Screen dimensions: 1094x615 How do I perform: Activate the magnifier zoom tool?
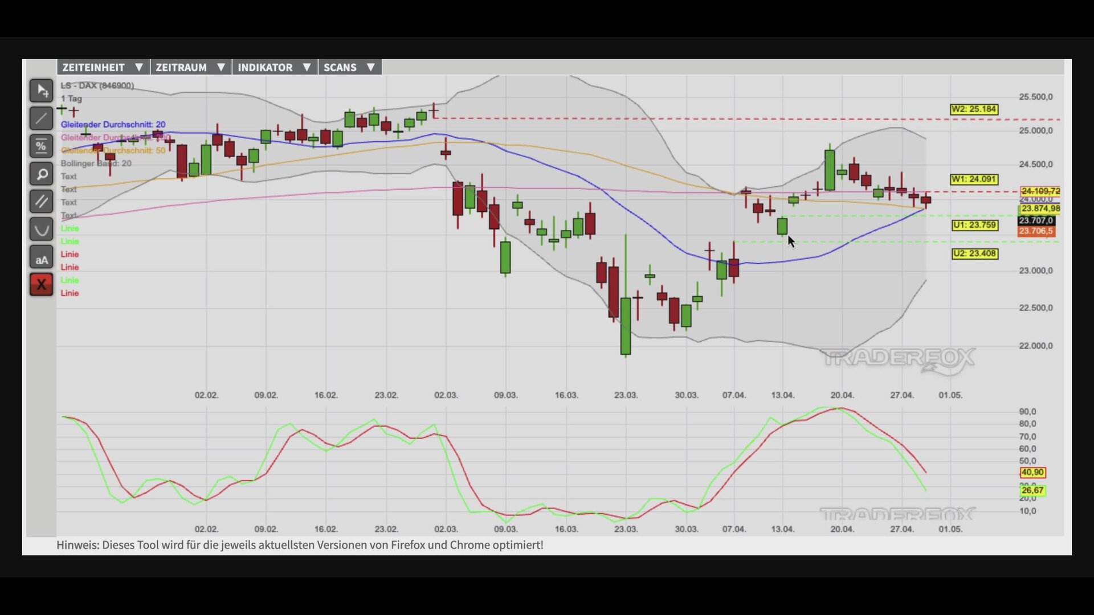point(41,174)
